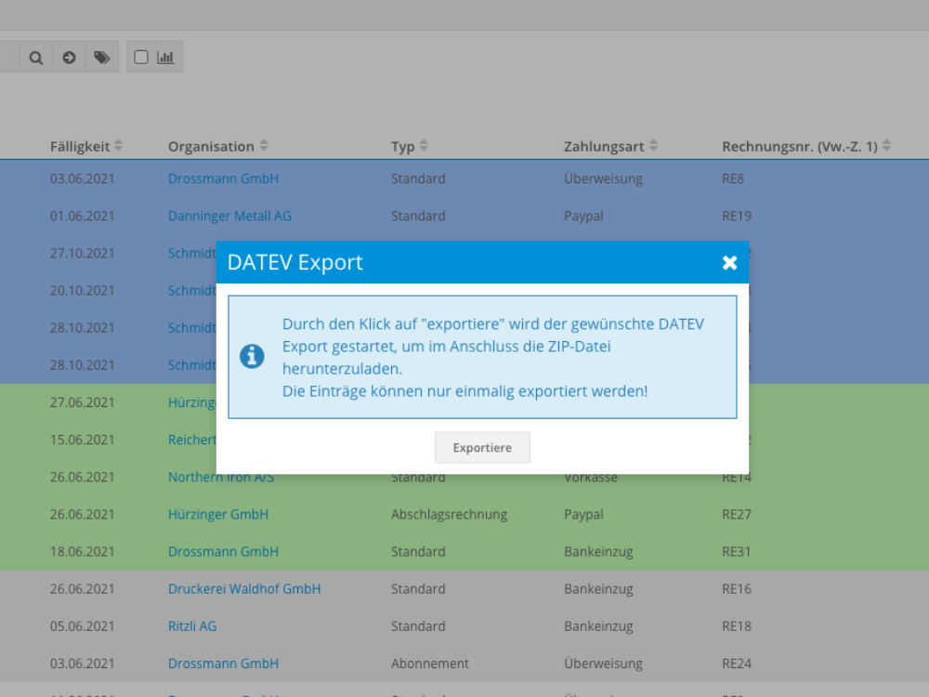Sort by Zahlungsart column header
The height and width of the screenshot is (697, 929).
pos(653,146)
